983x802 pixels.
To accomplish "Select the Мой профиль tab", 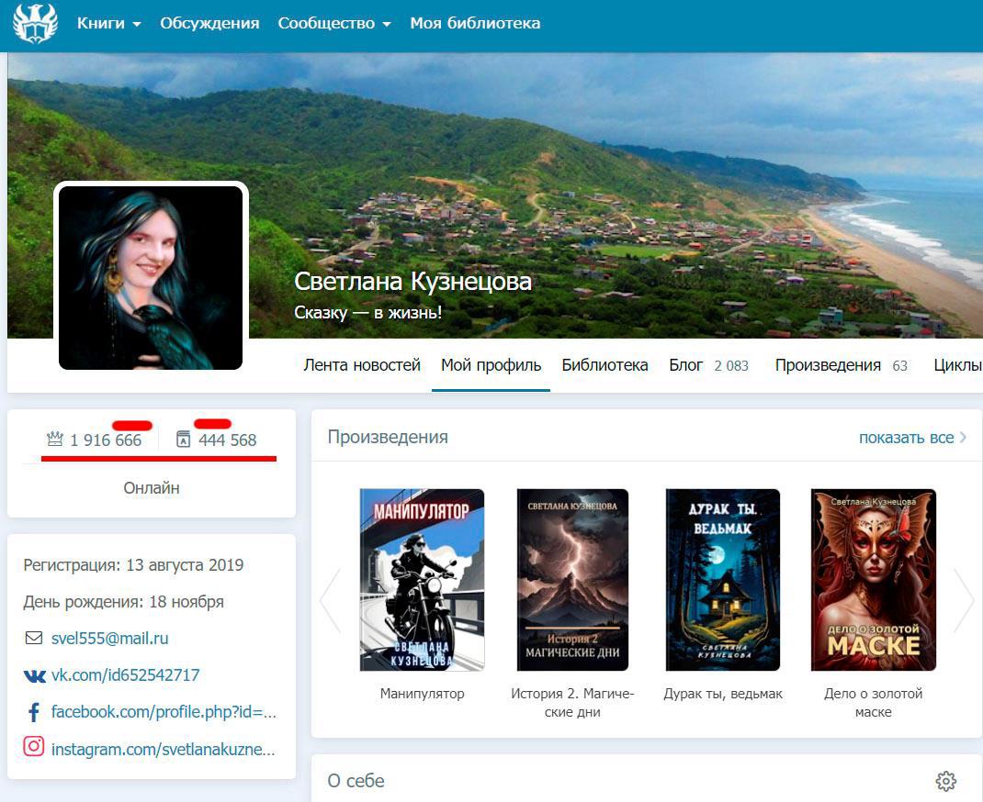I will [x=491, y=365].
